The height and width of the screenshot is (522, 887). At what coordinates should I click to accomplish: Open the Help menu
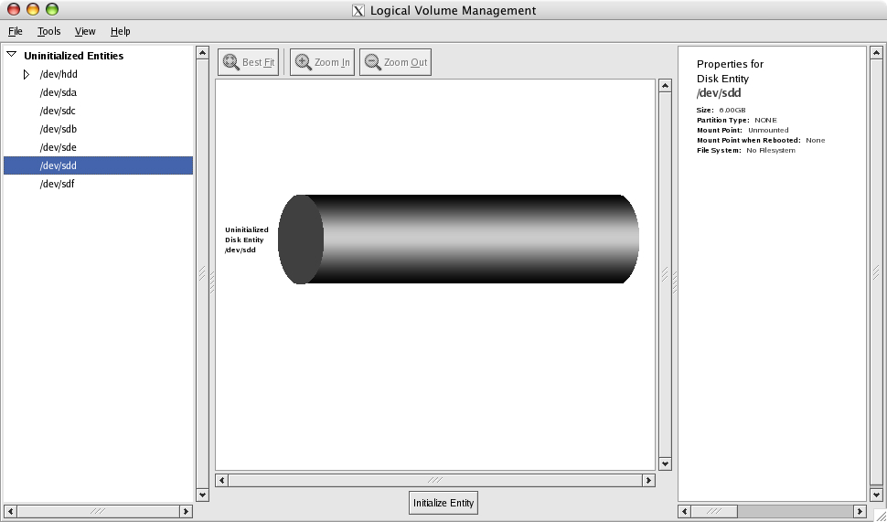pyautogui.click(x=121, y=31)
